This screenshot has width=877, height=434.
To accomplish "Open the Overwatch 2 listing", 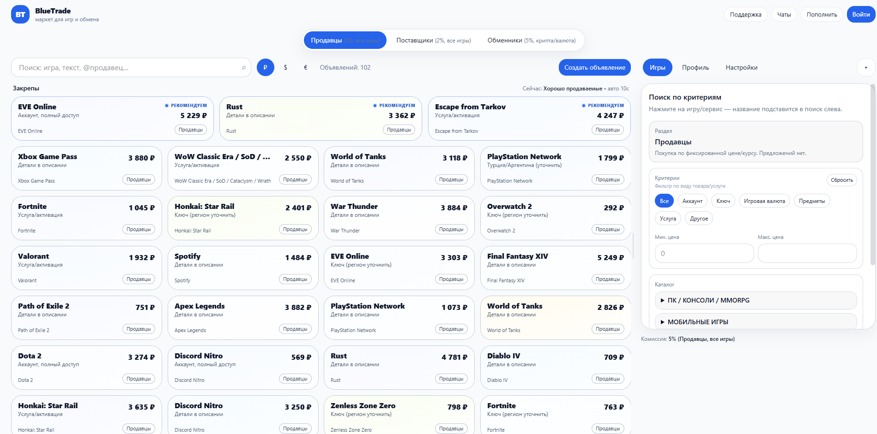I will coord(556,218).
